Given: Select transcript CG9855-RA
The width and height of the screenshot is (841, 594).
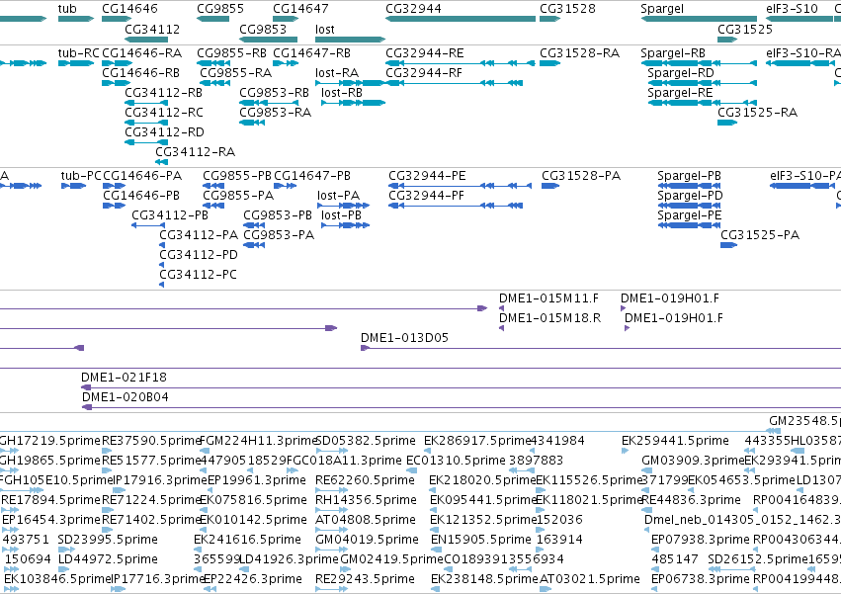Looking at the screenshot, I should pos(236,73).
